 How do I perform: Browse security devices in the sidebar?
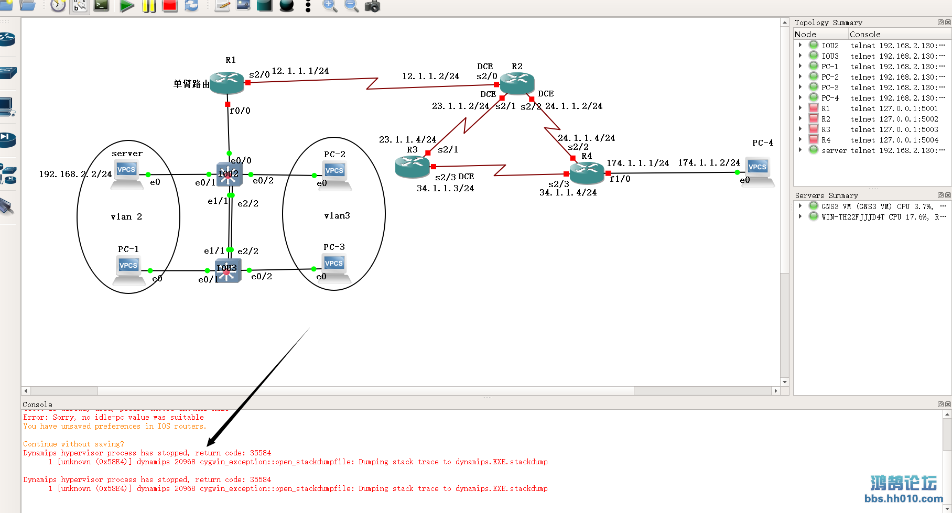(x=7, y=139)
